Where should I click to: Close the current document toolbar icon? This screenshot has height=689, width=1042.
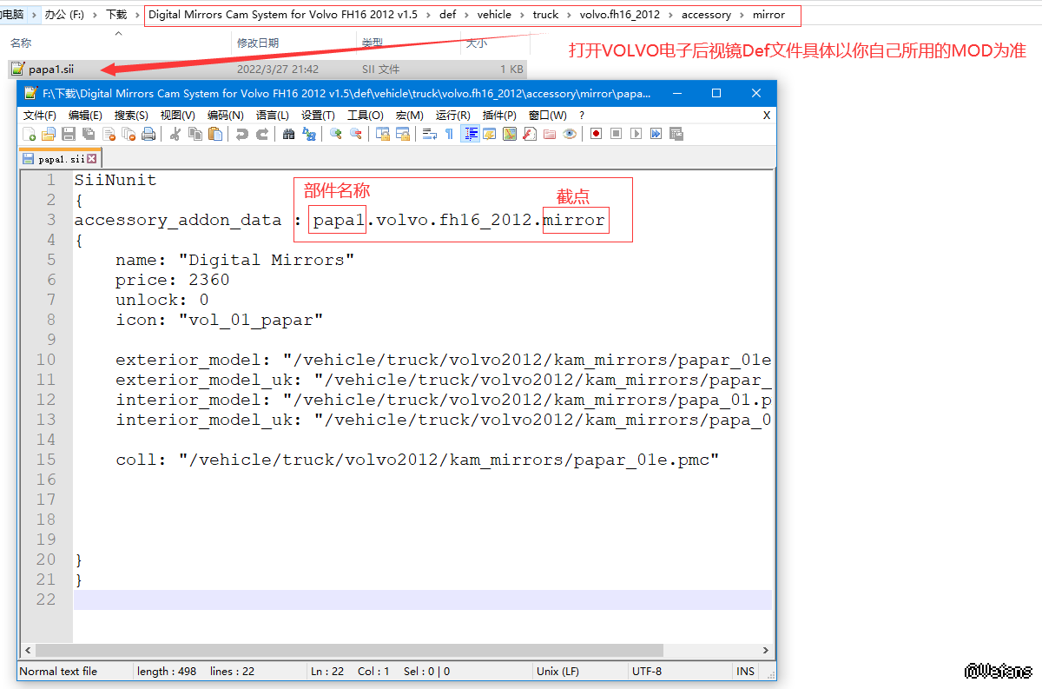point(109,134)
